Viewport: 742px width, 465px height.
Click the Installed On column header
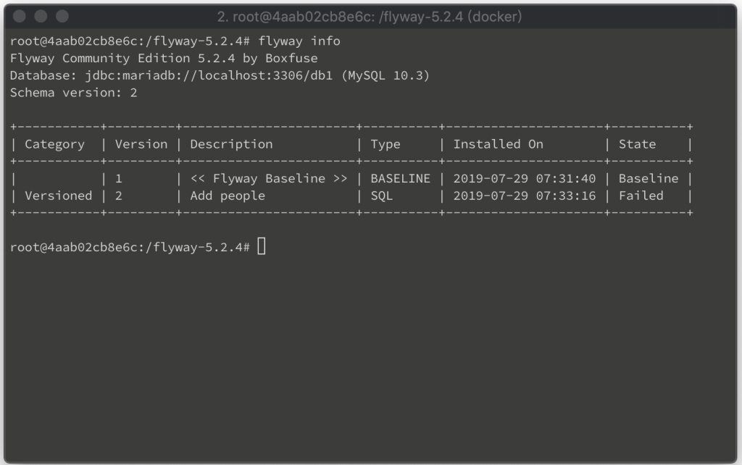[498, 144]
